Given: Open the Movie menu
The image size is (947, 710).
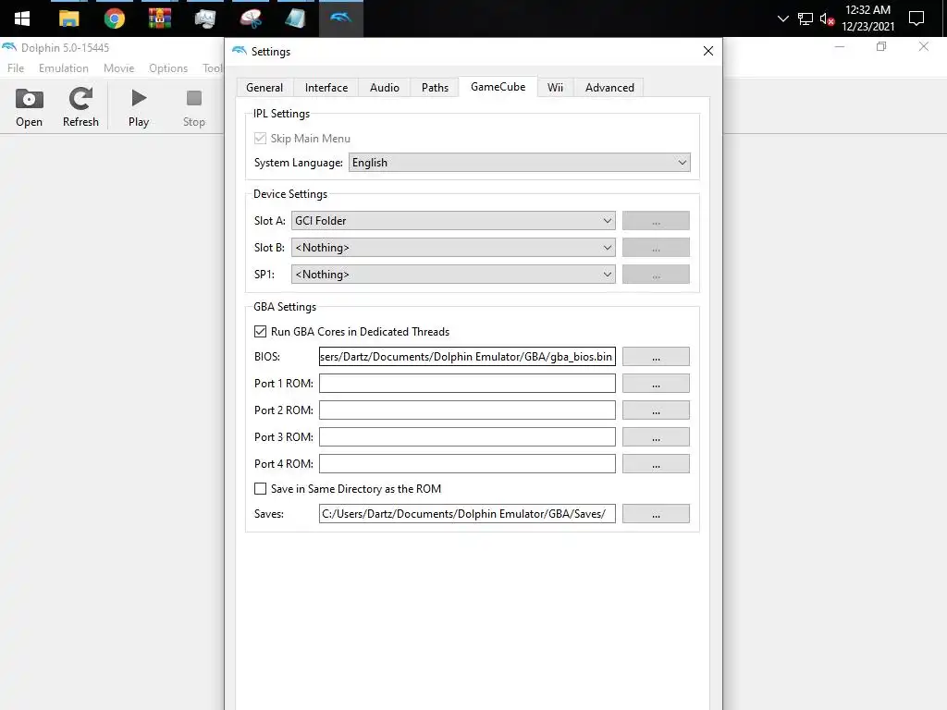Looking at the screenshot, I should pos(118,68).
